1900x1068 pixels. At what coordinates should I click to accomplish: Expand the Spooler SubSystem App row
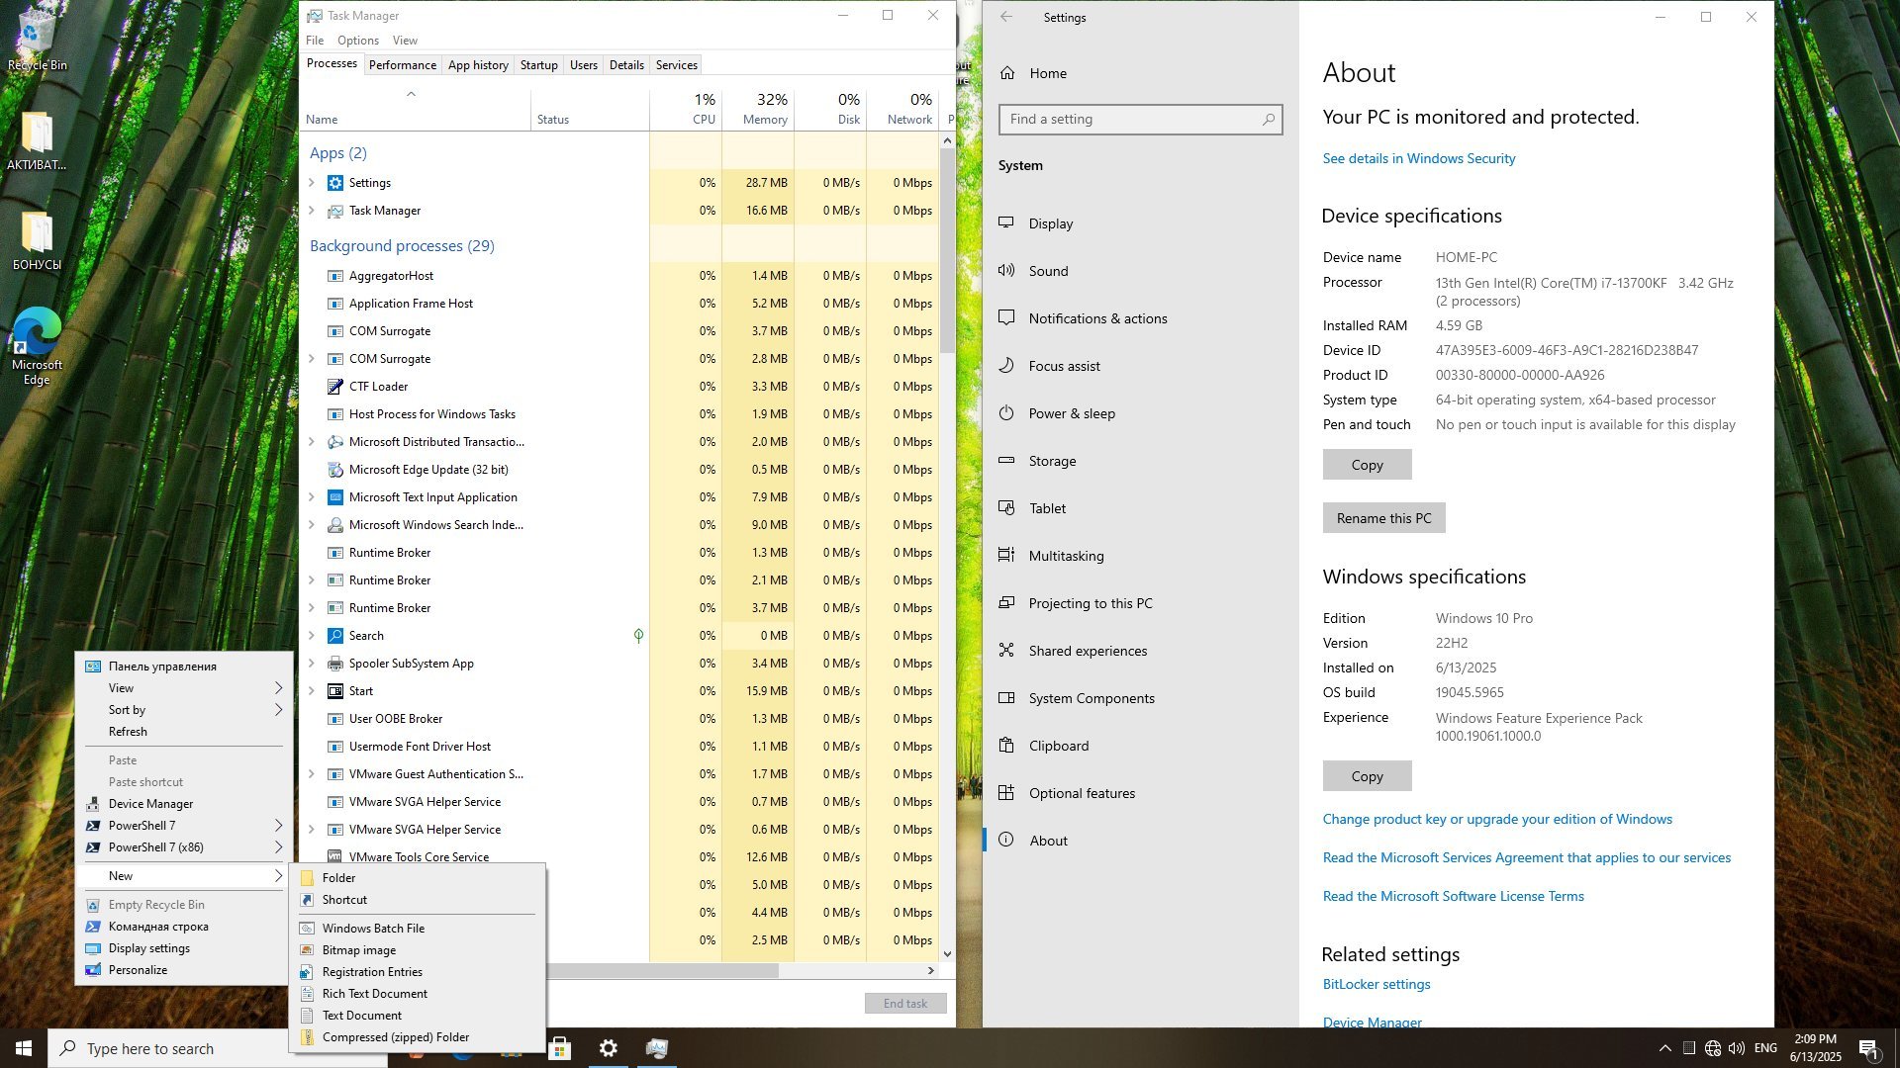pos(312,664)
